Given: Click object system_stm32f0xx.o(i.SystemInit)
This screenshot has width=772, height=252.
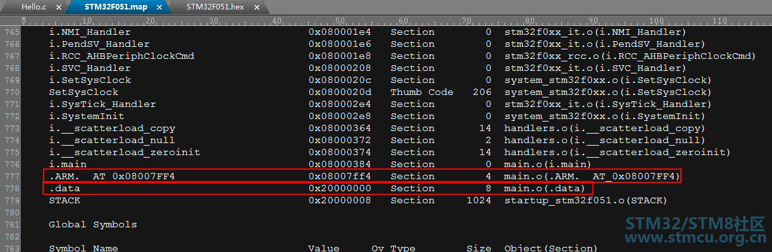Looking at the screenshot, I should coord(606,116).
